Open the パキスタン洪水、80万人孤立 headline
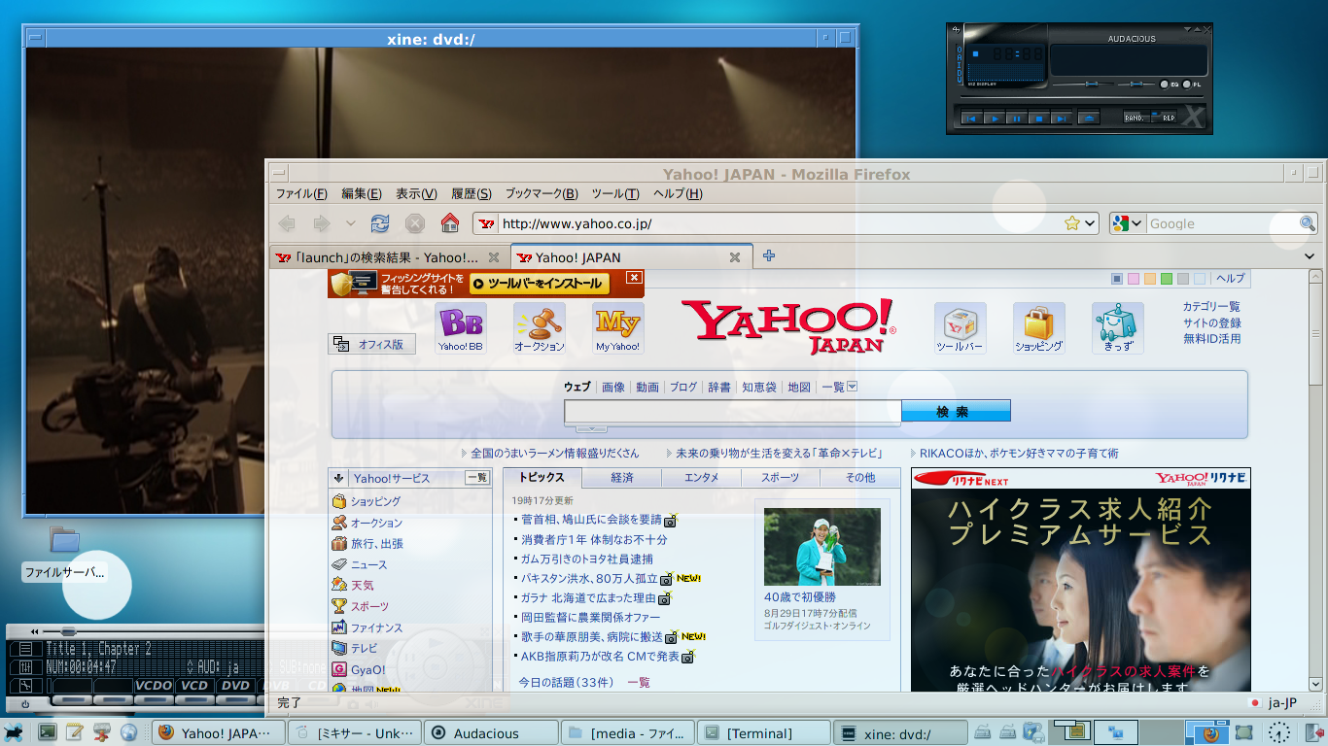Image resolution: width=1328 pixels, height=746 pixels. (x=589, y=578)
